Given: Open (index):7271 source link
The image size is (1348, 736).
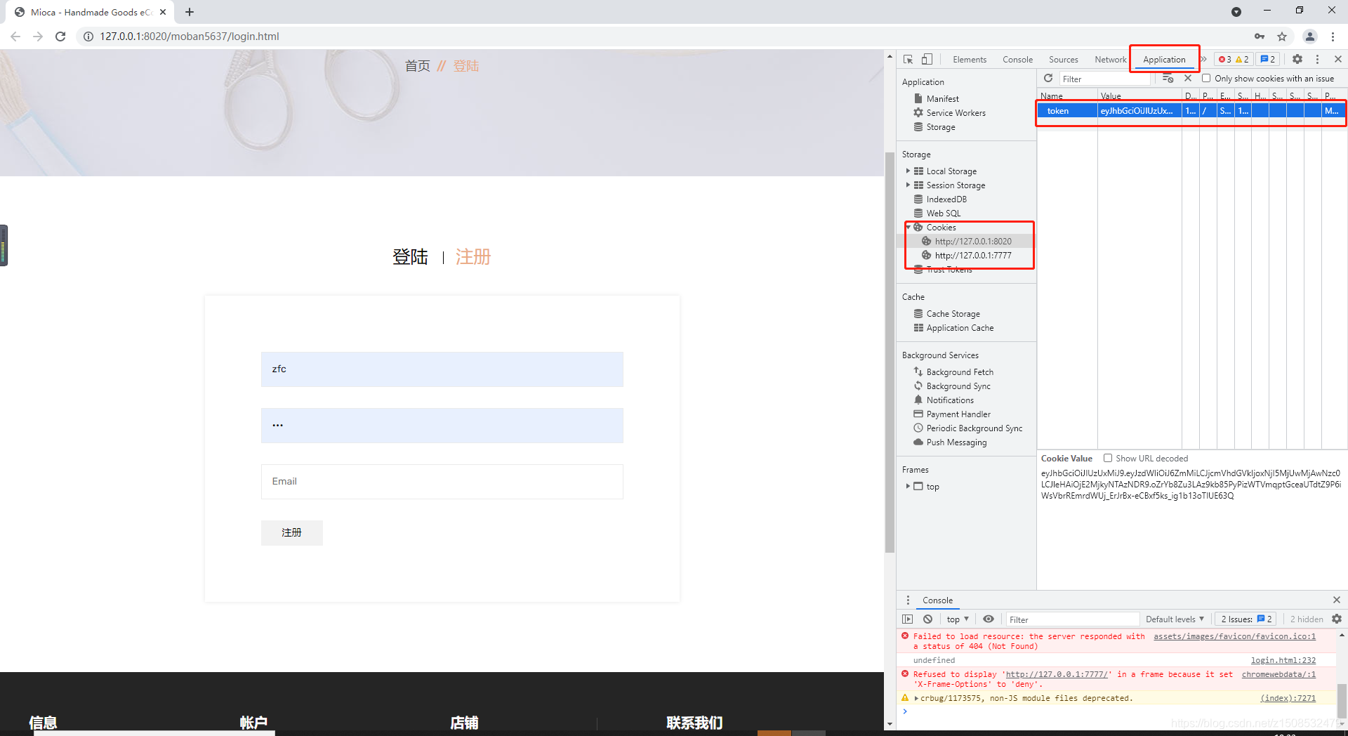Looking at the screenshot, I should [1288, 698].
